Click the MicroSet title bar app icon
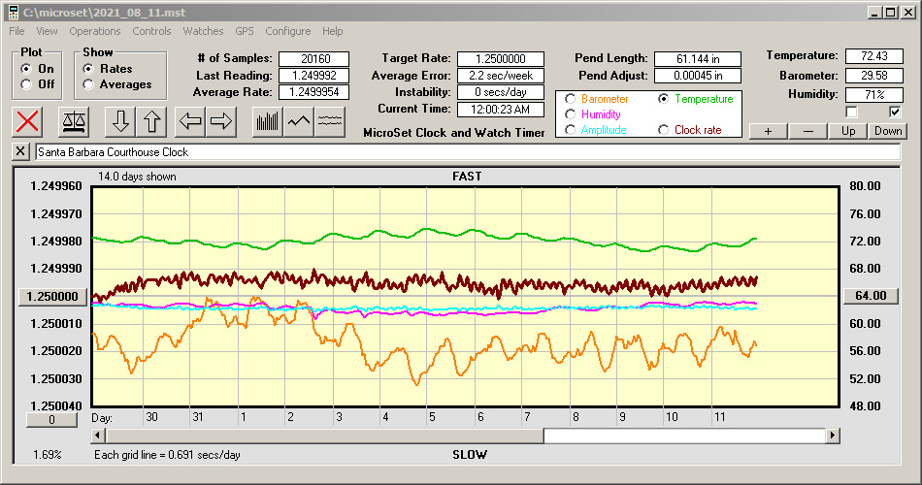 click(14, 13)
